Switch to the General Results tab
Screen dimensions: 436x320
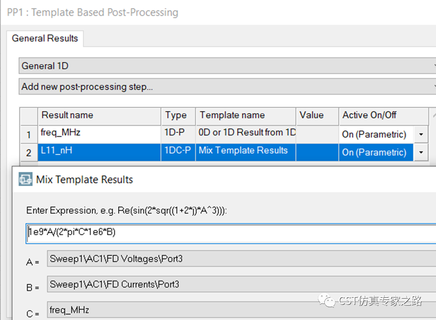(x=45, y=38)
